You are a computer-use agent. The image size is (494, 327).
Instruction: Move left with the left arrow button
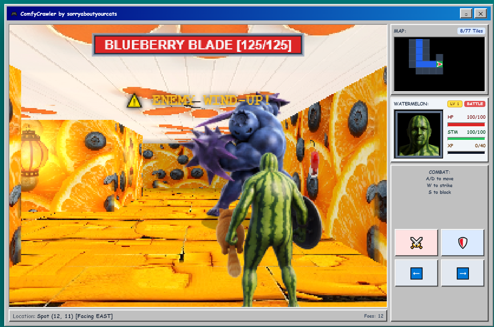pos(416,273)
